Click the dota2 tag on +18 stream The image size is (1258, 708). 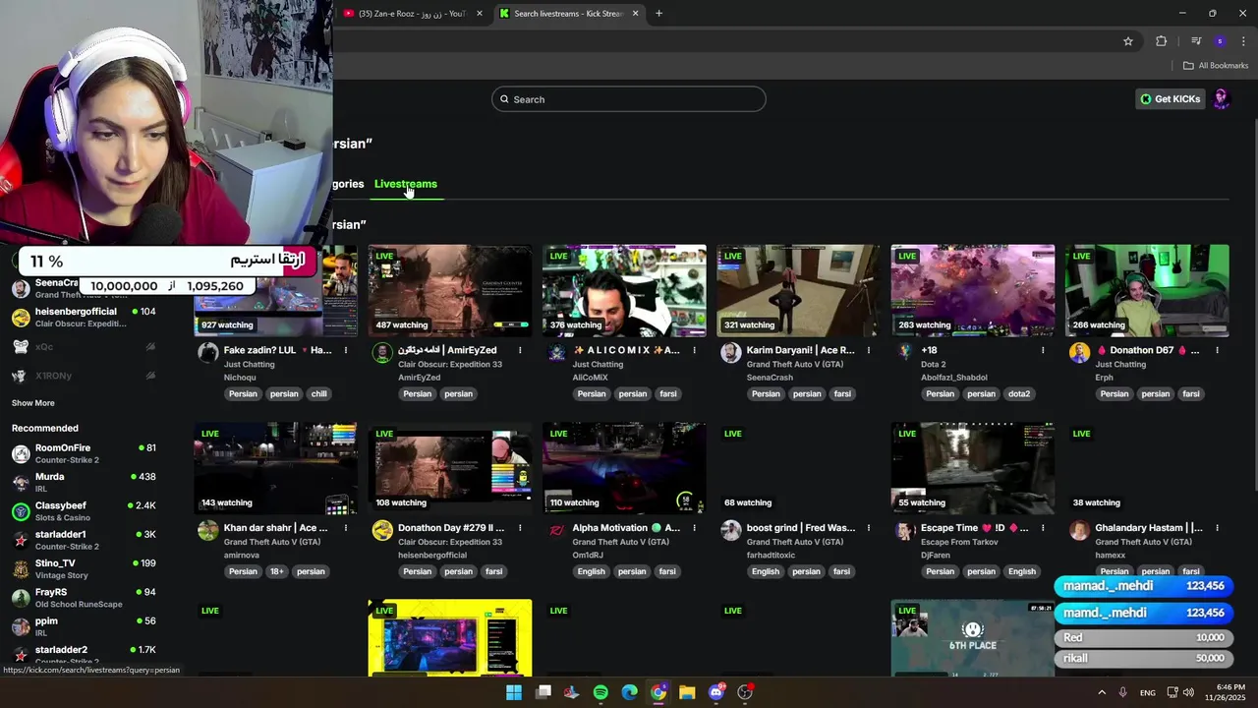(x=1018, y=394)
